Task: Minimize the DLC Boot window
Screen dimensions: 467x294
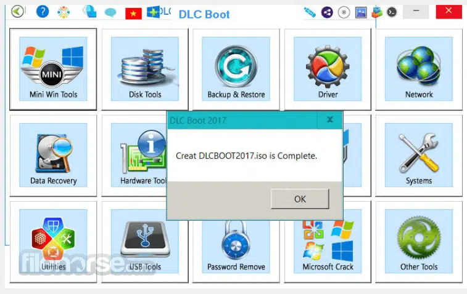Action: coord(416,11)
